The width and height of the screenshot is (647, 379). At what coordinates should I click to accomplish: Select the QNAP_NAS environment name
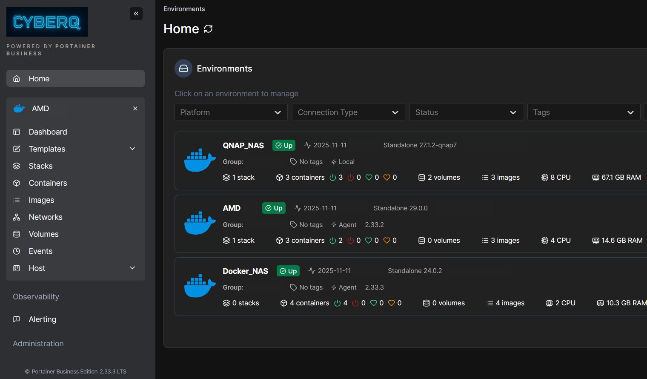[243, 146]
